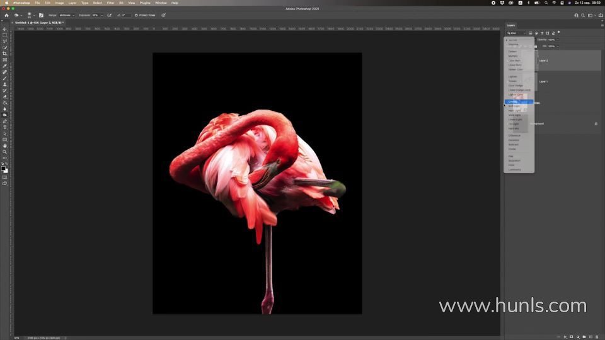This screenshot has height=340, width=605.
Task: Enable the airbrush icon in options bar
Action: tap(109, 15)
